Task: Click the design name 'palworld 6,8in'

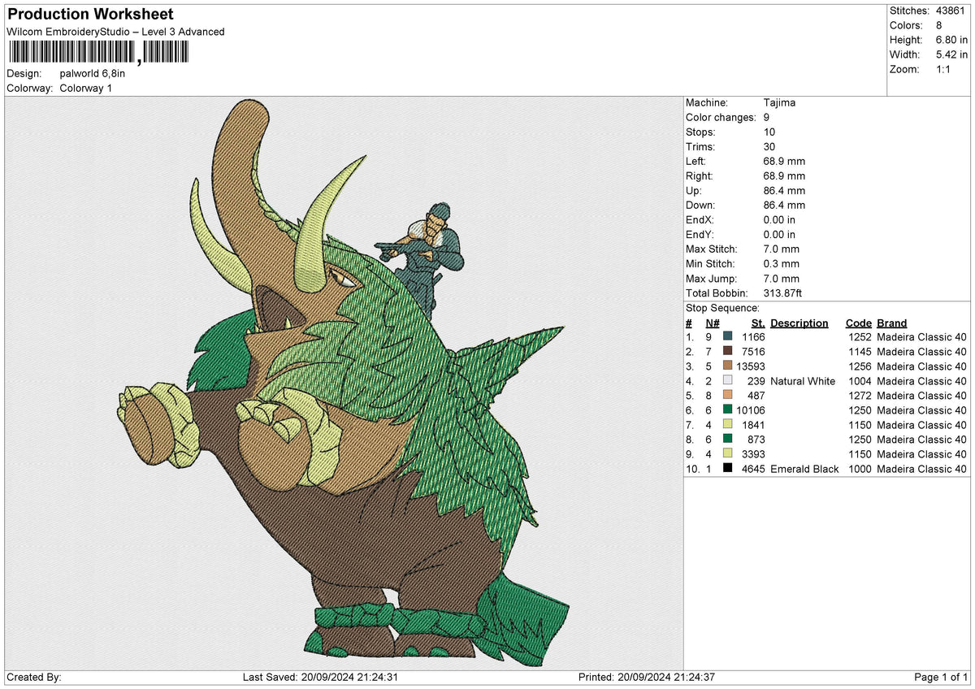Action: tap(93, 73)
